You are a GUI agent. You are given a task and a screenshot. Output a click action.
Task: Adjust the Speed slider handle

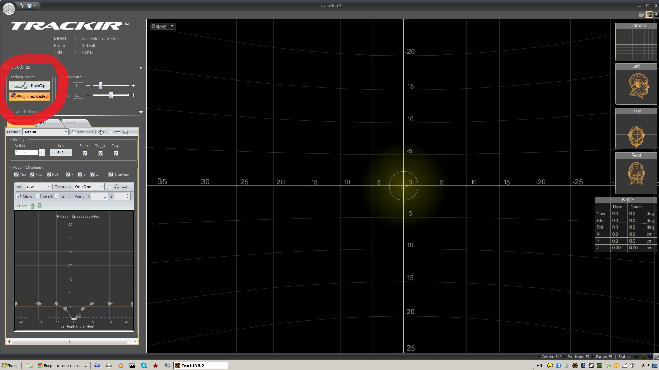coord(101,85)
